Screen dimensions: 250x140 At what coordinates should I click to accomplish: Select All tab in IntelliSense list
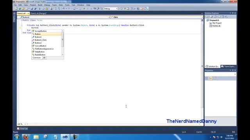(x=44, y=58)
